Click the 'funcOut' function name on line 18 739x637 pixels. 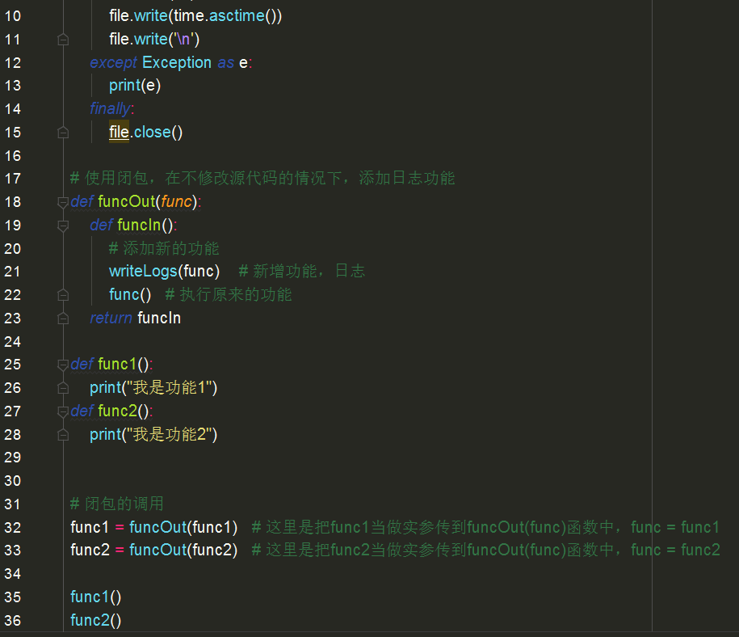click(126, 202)
